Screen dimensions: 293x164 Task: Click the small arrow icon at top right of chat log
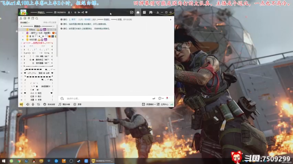point(171,20)
